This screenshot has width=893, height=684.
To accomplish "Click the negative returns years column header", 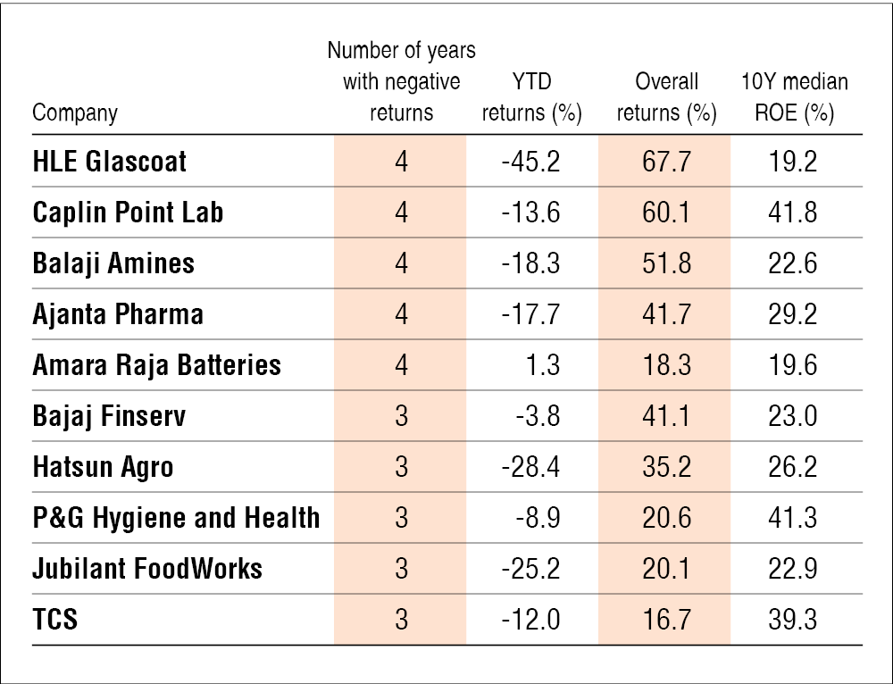I will tap(401, 82).
